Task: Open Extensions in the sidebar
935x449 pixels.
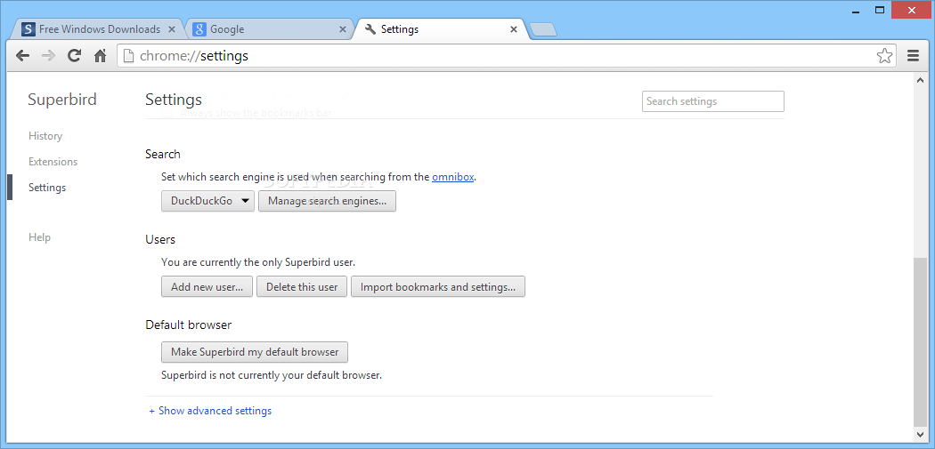Action: coord(53,162)
